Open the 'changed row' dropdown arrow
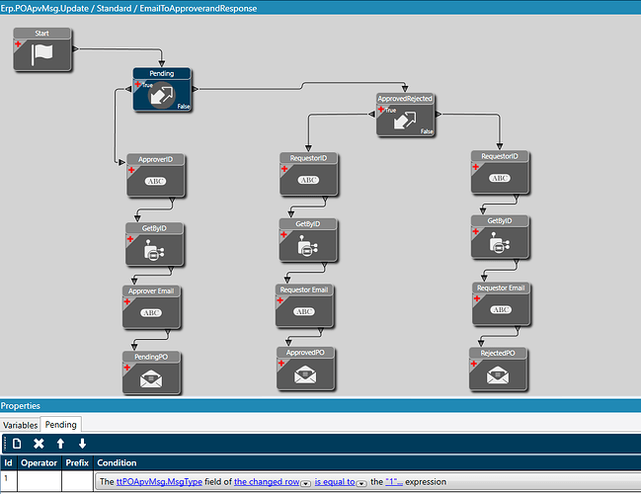The height and width of the screenshot is (494, 641). pyautogui.click(x=305, y=482)
